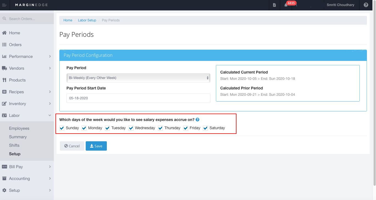Go to Labor Setup breadcrumb link
Screen dimensions: 376x200
pyautogui.click(x=87, y=20)
